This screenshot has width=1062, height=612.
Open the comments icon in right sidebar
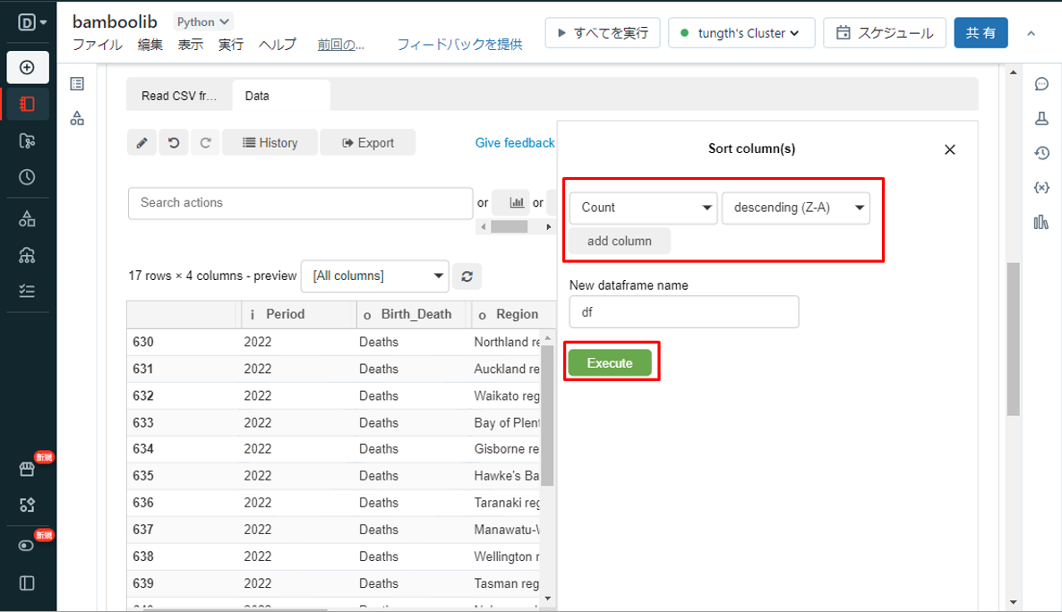pos(1041,84)
